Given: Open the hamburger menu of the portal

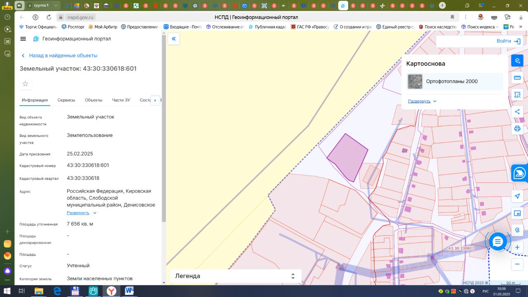Looking at the screenshot, I should 23,39.
